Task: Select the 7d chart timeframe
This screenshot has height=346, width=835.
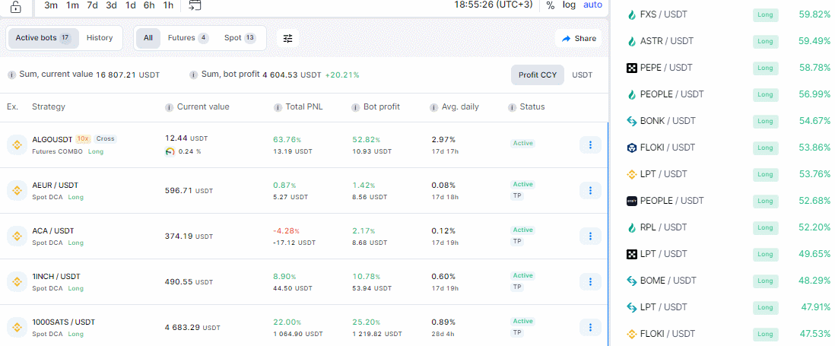Action: point(92,5)
